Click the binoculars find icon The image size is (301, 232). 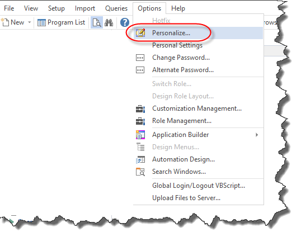click(x=109, y=22)
